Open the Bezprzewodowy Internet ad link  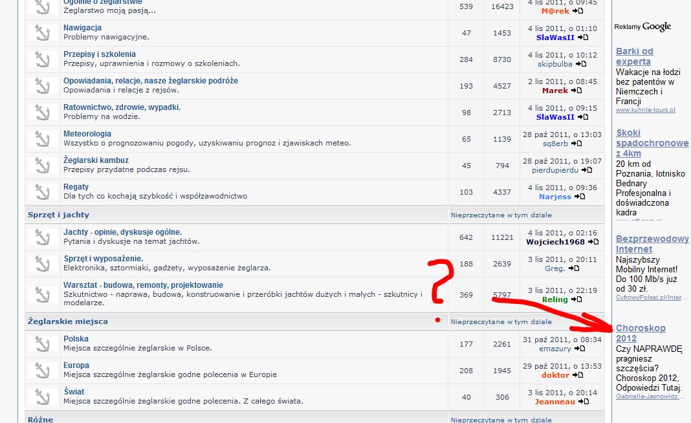652,244
